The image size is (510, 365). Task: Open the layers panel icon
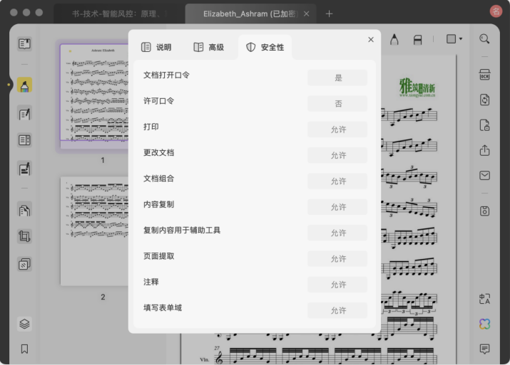coord(24,324)
